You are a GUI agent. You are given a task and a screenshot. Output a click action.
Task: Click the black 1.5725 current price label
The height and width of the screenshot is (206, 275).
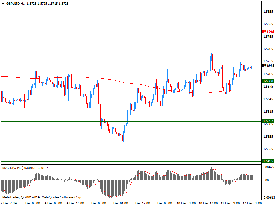[268, 66]
